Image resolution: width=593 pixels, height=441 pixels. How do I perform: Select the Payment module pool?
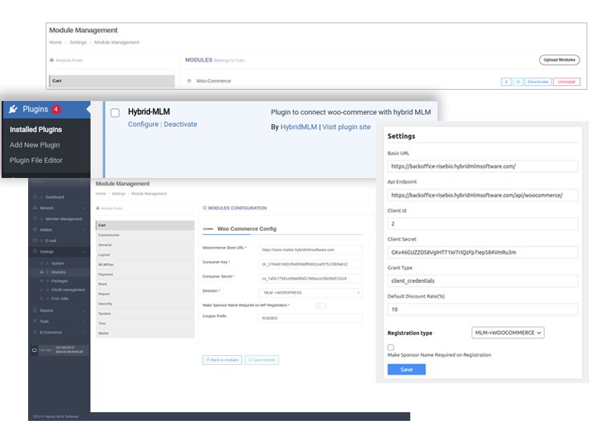click(x=145, y=274)
